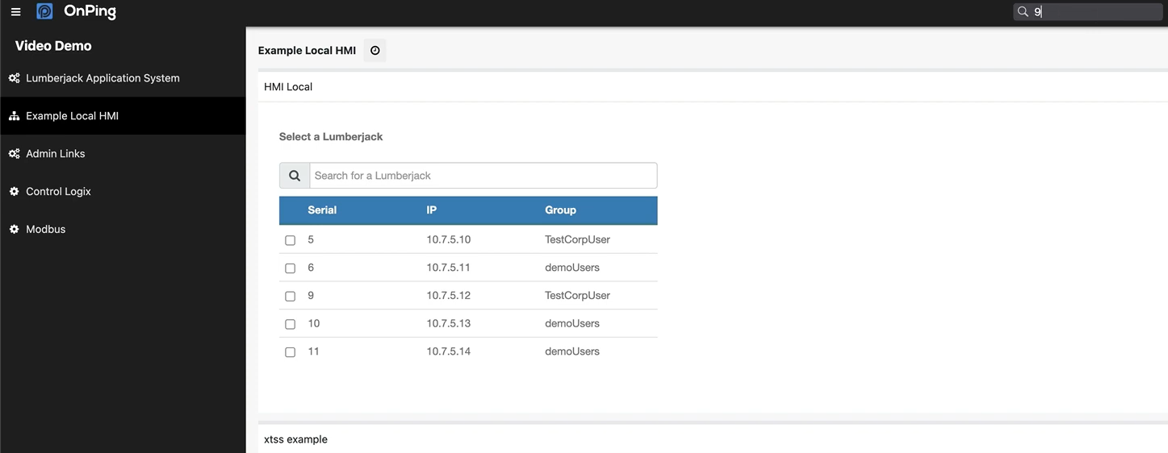This screenshot has width=1168, height=453.
Task: Click TestCorpUser group in serial 9 row
Action: click(577, 295)
